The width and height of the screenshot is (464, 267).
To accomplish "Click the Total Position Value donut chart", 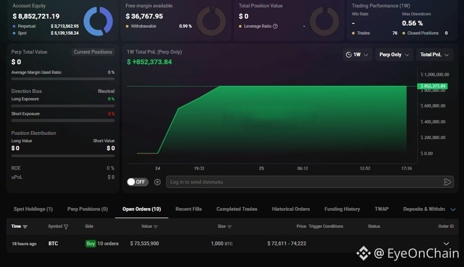I will coord(324,21).
